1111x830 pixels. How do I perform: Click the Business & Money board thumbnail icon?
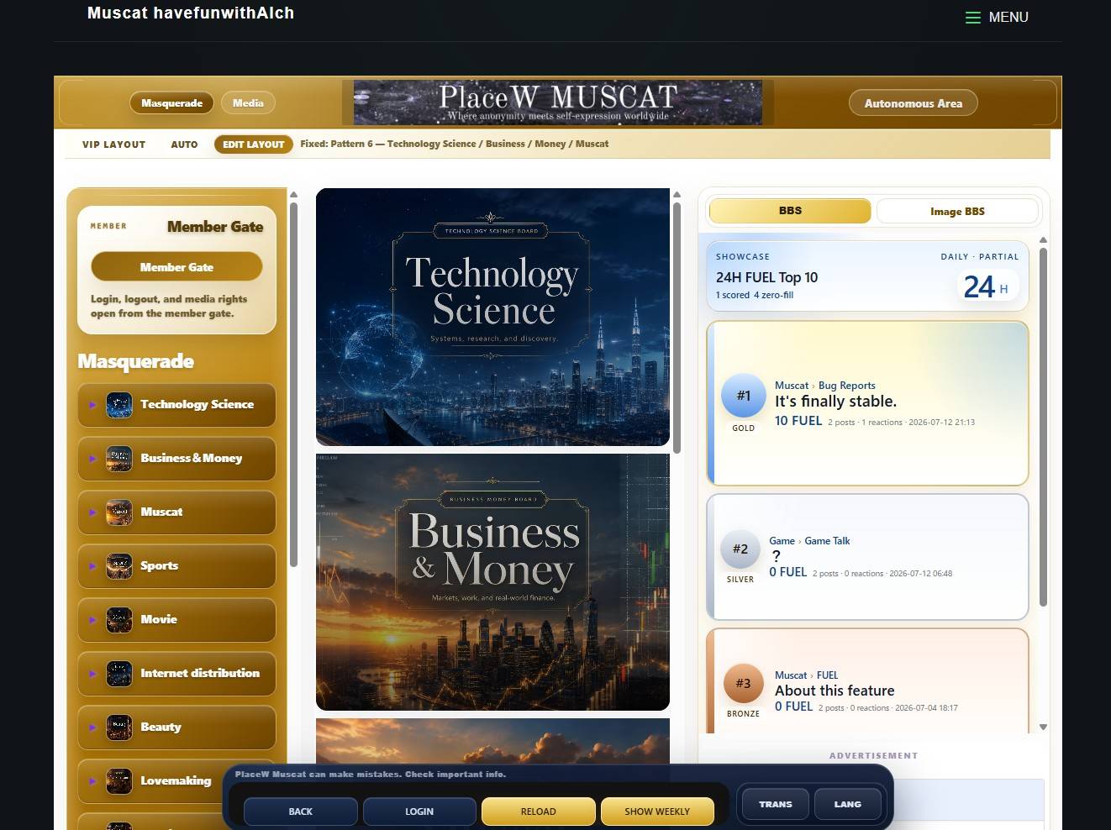[119, 459]
